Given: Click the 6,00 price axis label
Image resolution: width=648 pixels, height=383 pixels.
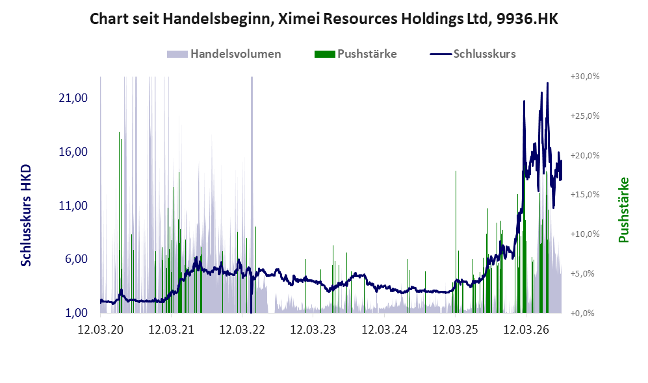Looking at the screenshot, I should tap(77, 259).
